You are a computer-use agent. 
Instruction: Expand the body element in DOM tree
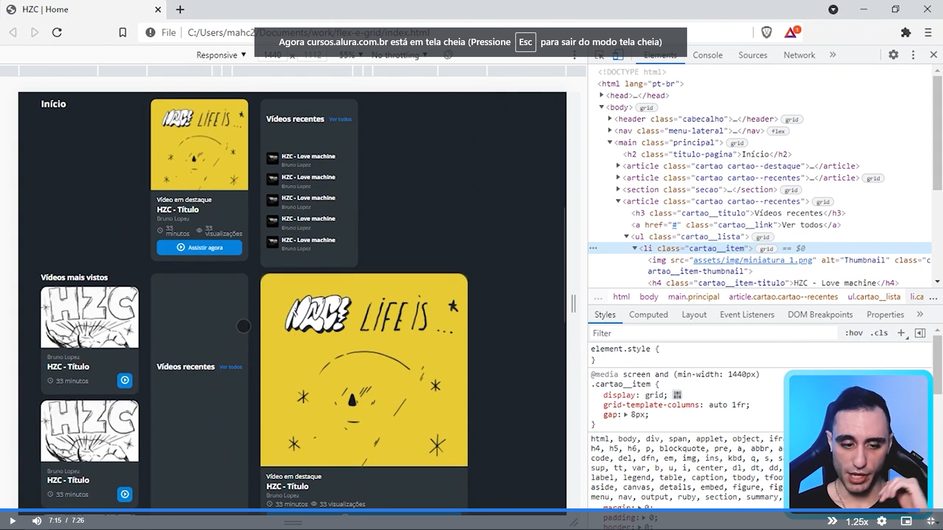(x=602, y=107)
